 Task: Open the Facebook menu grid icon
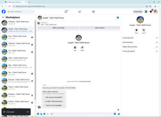click(146, 12)
